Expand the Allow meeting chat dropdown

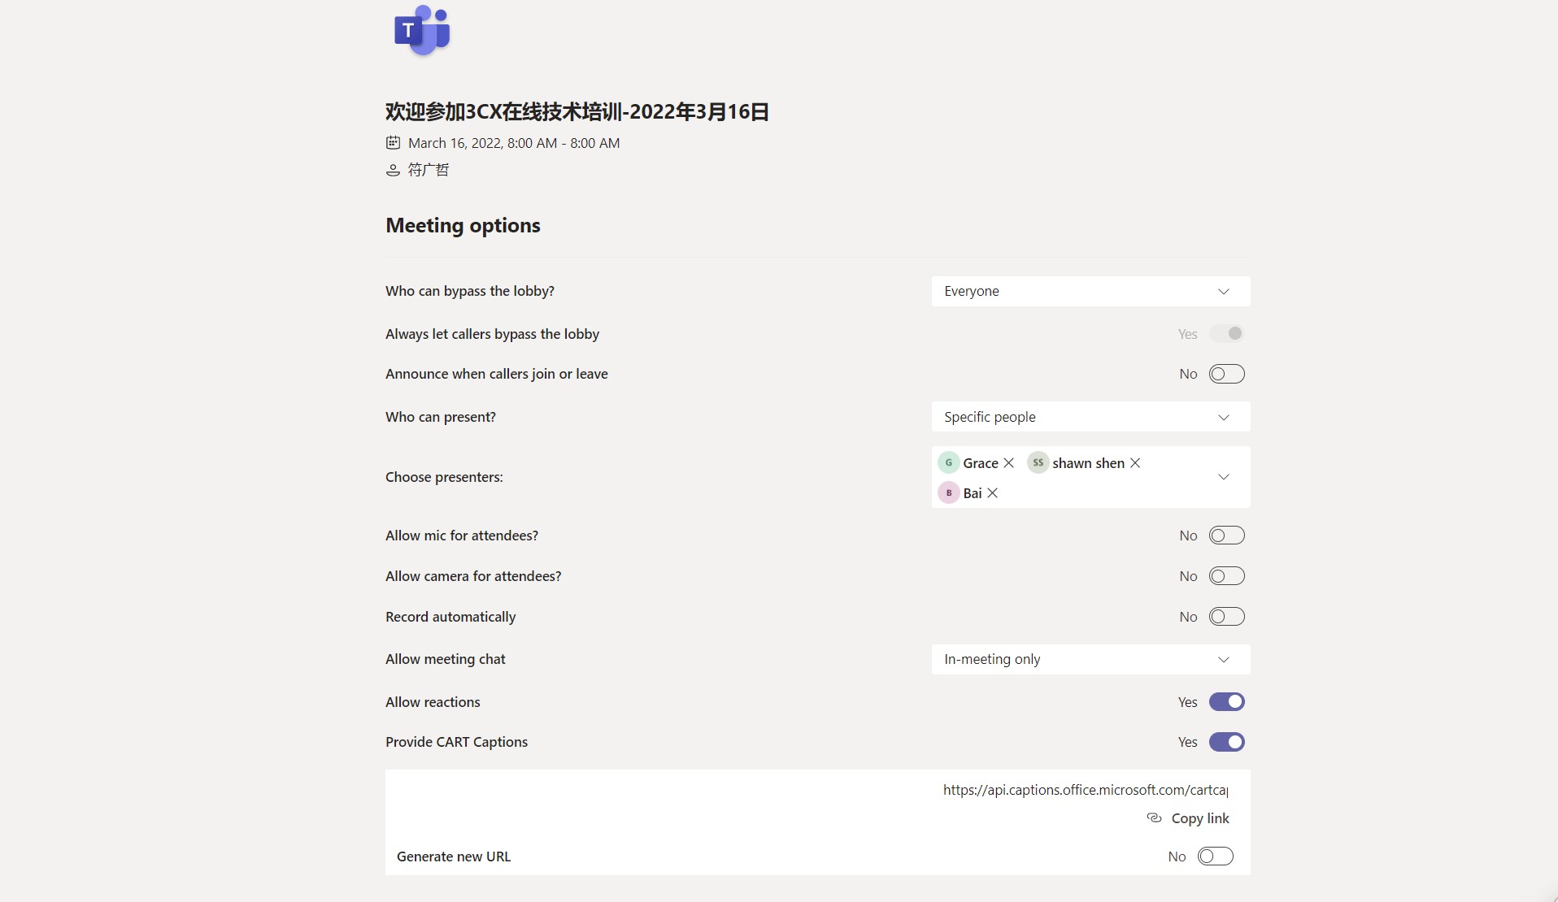(x=1090, y=659)
